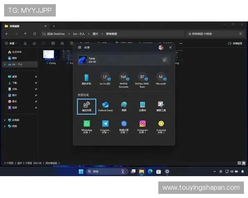Share to 记事本 (Notepad)

click(x=143, y=105)
